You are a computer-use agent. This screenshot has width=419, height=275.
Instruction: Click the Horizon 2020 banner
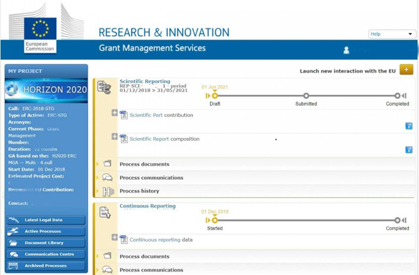point(46,90)
